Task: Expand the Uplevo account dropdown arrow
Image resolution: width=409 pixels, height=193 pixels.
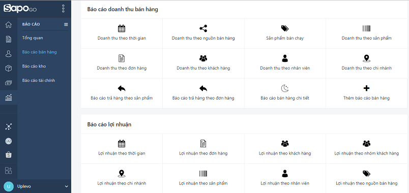Action: (x=66, y=186)
